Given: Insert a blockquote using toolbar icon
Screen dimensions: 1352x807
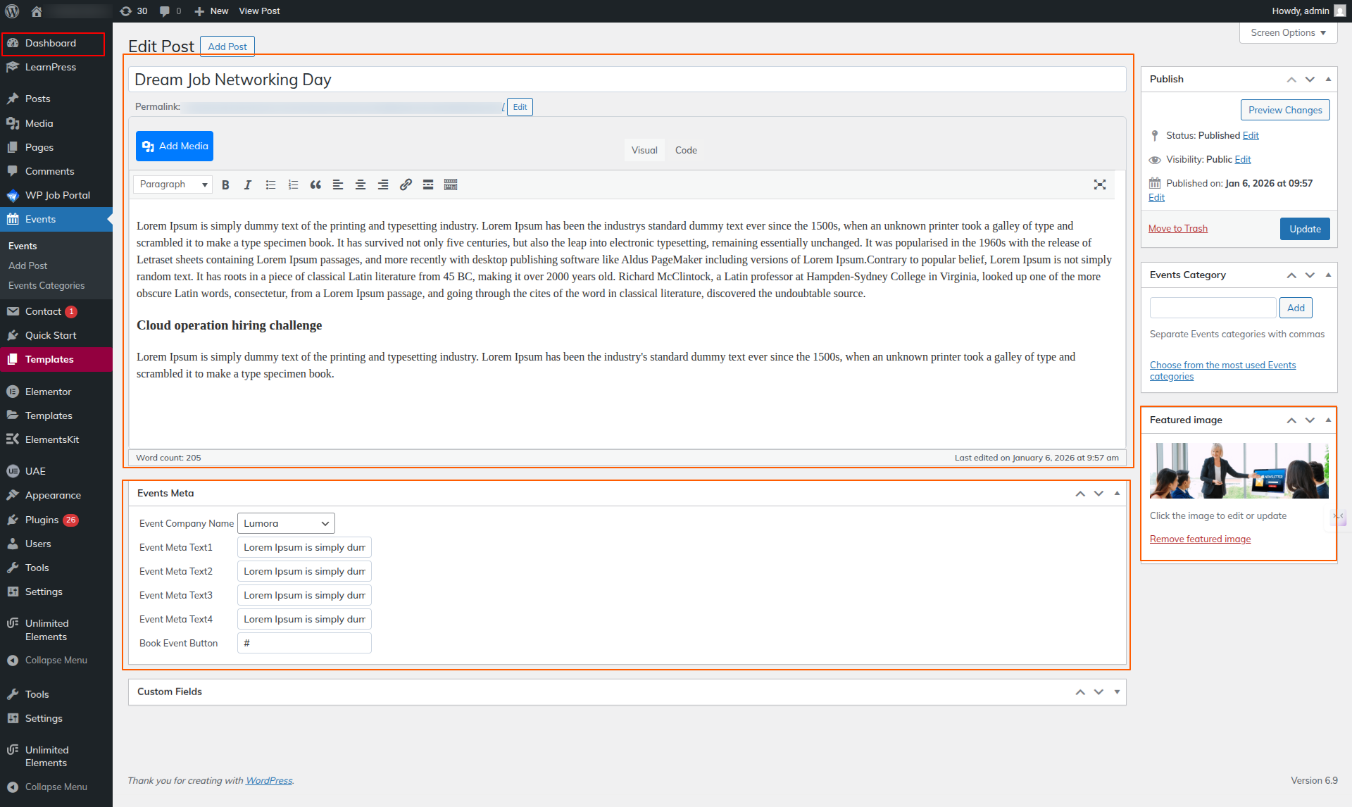Looking at the screenshot, I should pyautogui.click(x=315, y=184).
